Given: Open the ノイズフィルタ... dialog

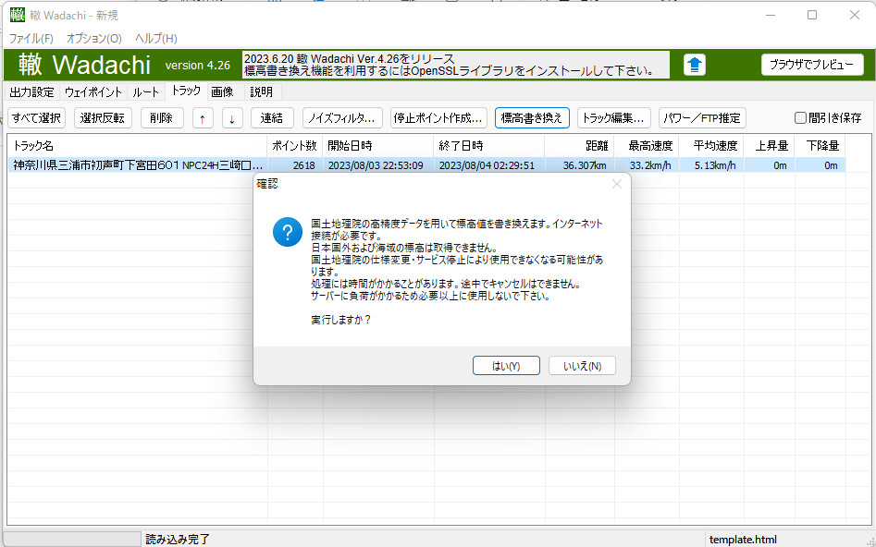Looking at the screenshot, I should [x=342, y=117].
